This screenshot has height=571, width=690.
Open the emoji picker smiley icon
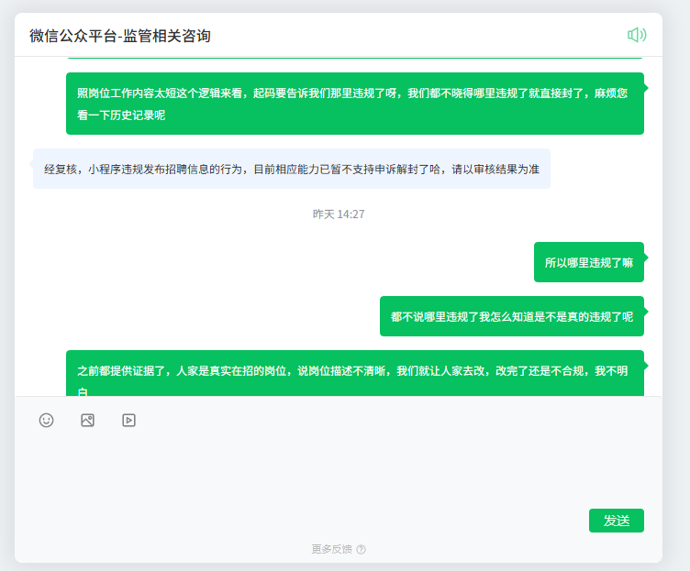[46, 420]
